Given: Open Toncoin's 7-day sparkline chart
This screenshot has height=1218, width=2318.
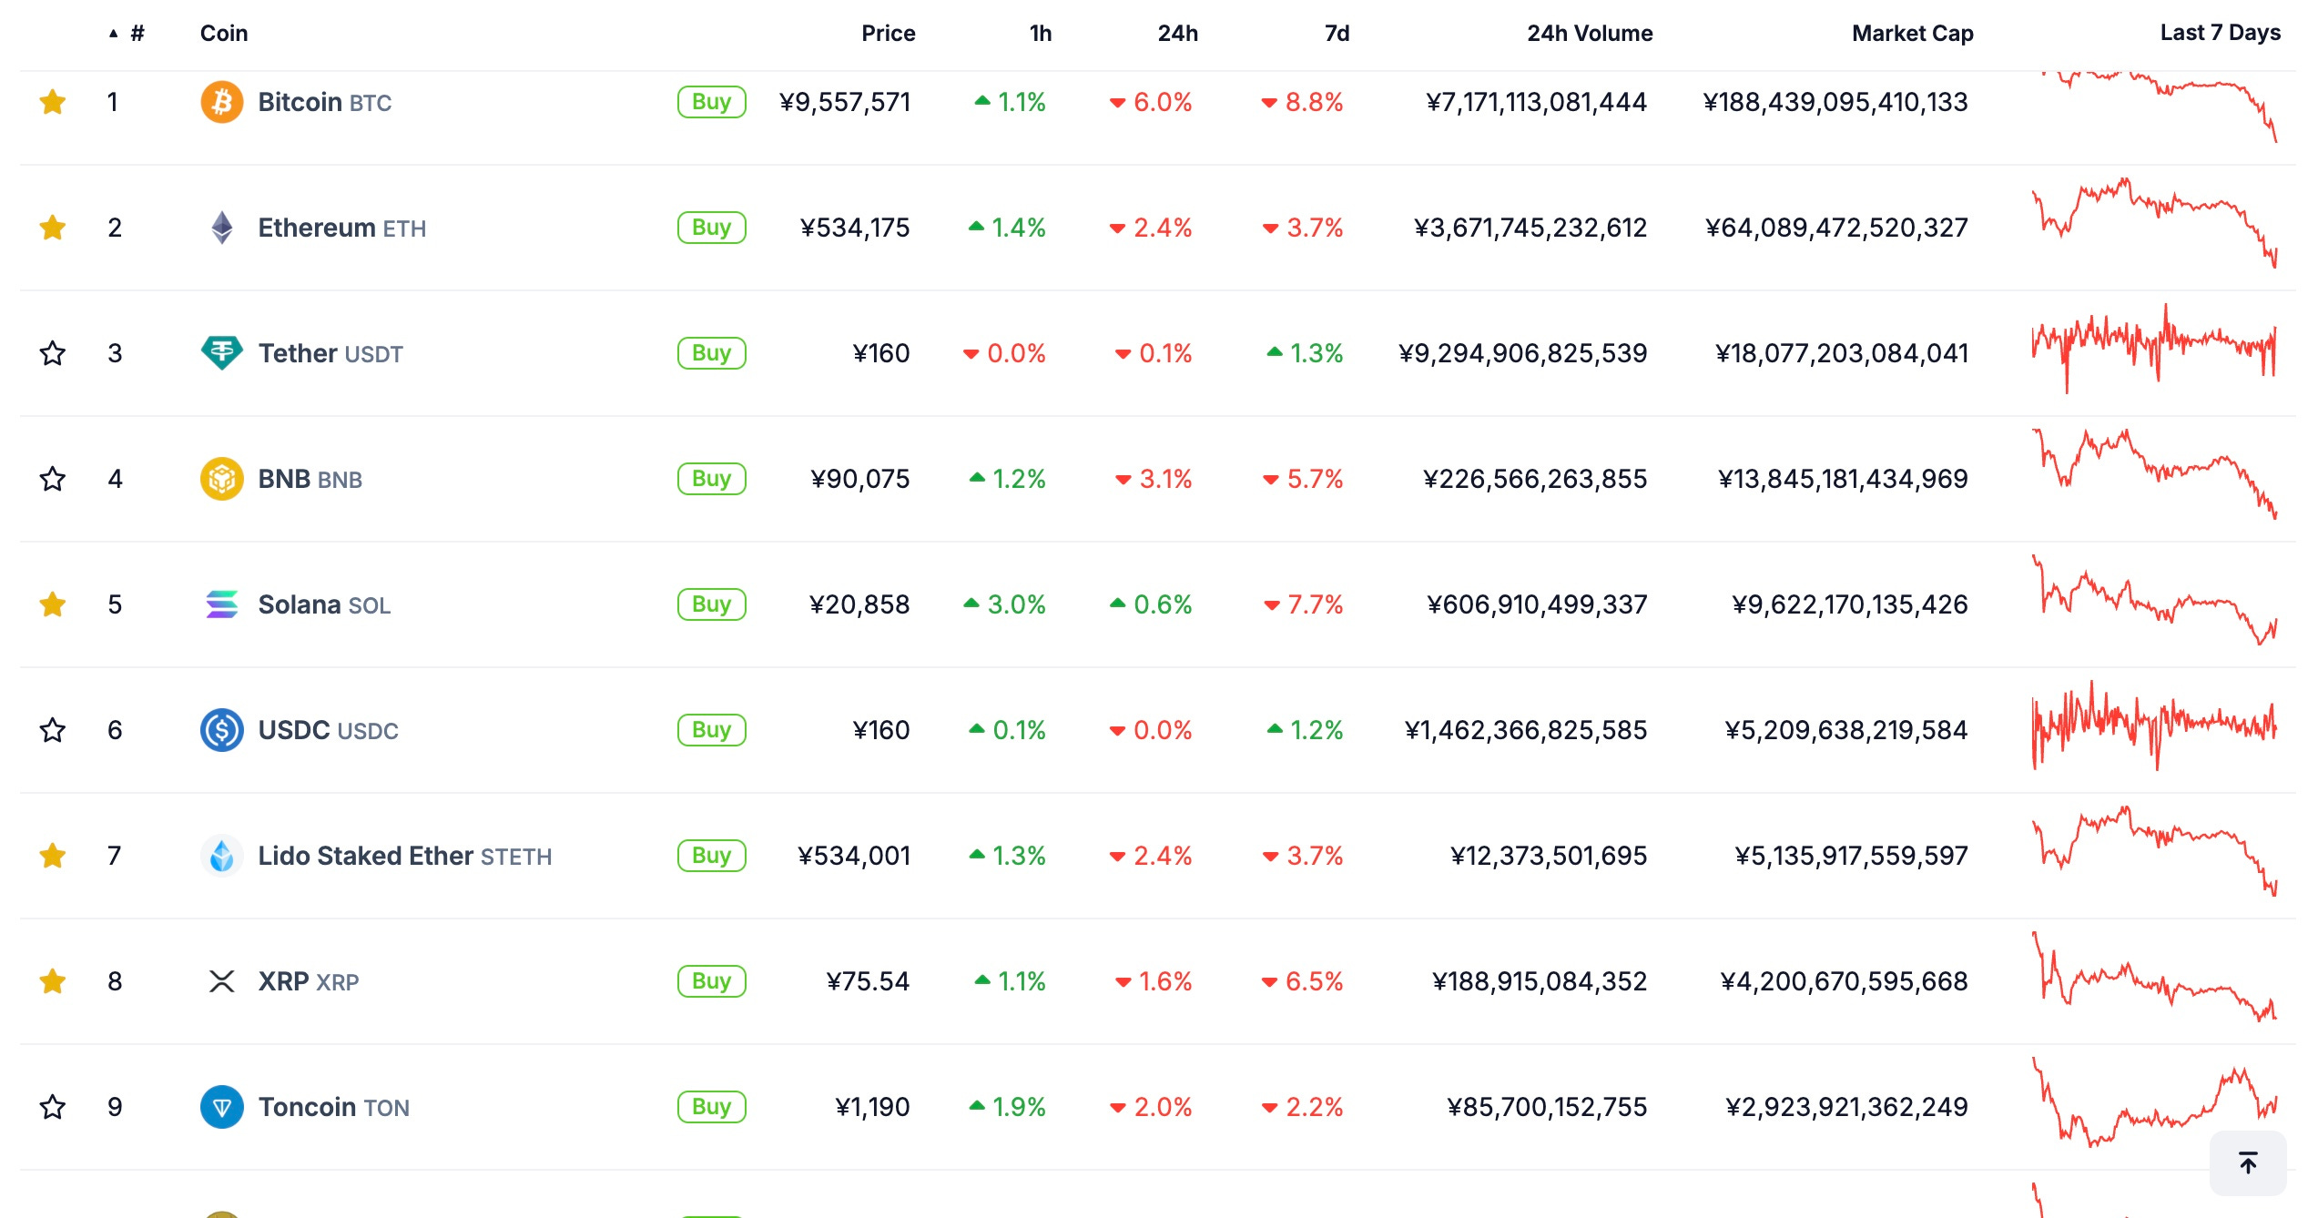Looking at the screenshot, I should point(2155,1102).
